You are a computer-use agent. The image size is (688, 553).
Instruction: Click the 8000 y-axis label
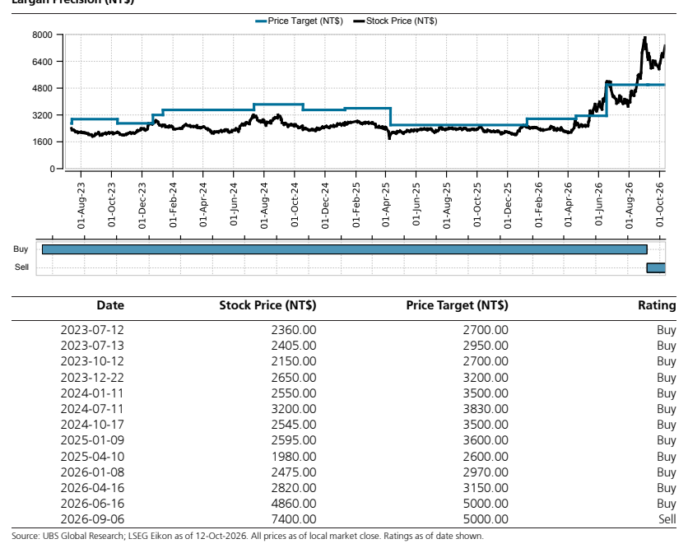tap(42, 35)
